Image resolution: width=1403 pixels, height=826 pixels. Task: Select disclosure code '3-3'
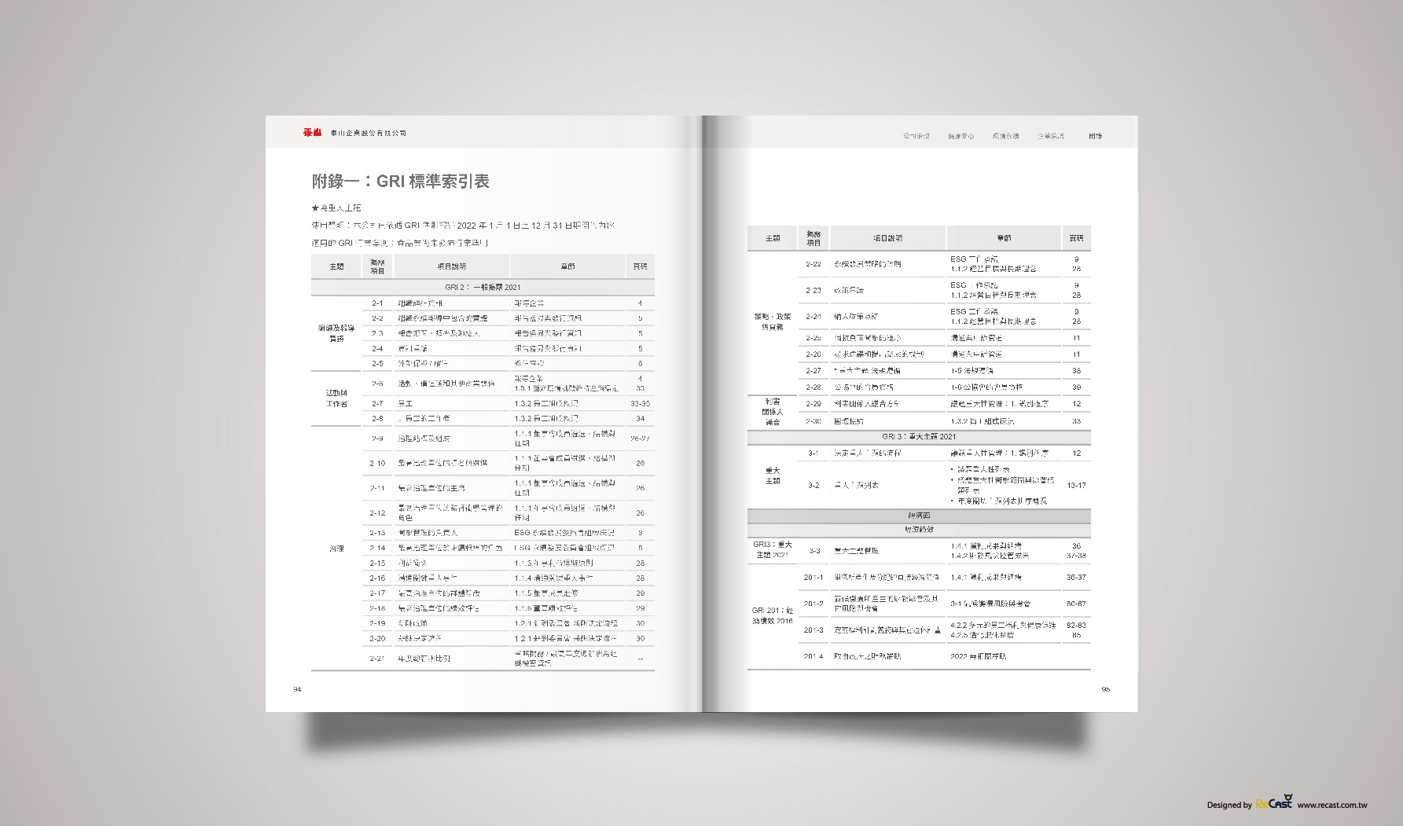[813, 551]
